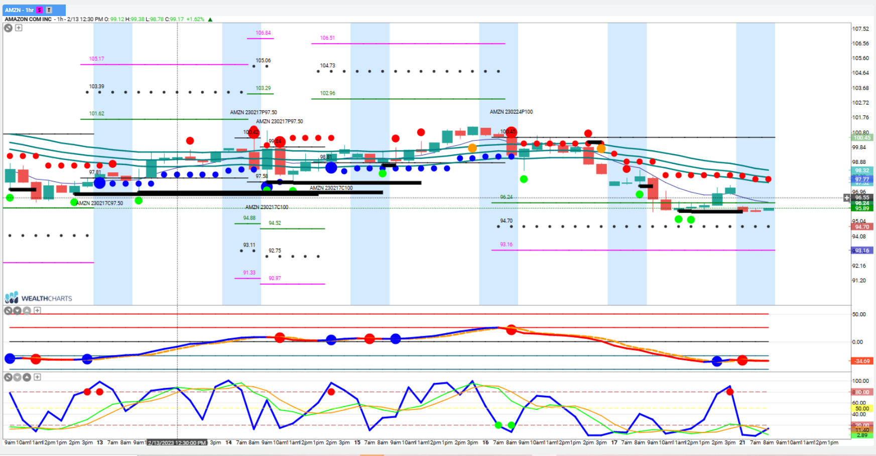Click the 106.84 magenta level label
This screenshot has width=876, height=456.
(263, 33)
